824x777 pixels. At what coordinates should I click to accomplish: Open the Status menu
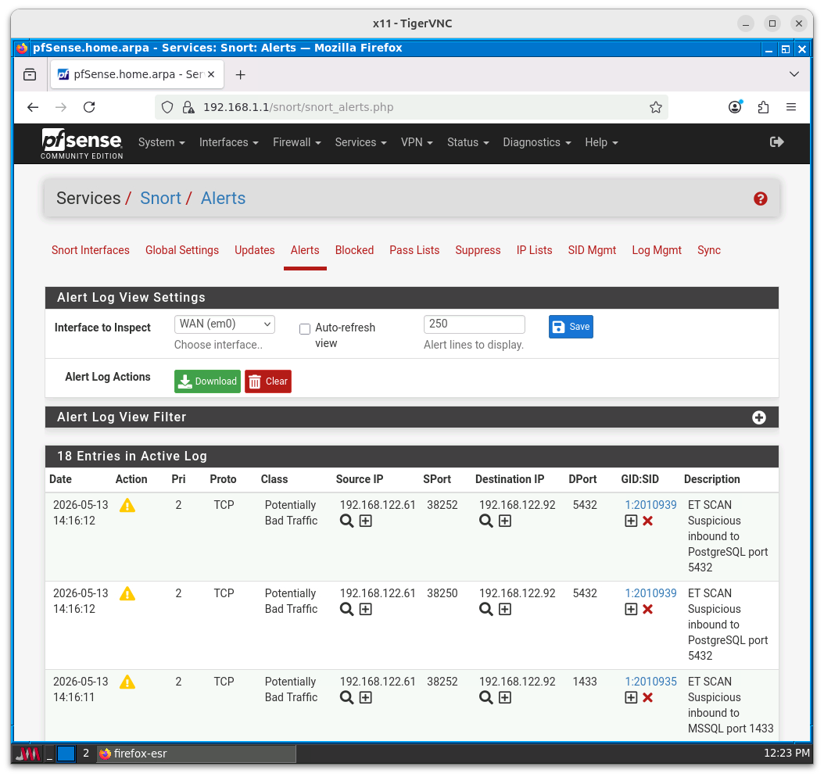[468, 142]
